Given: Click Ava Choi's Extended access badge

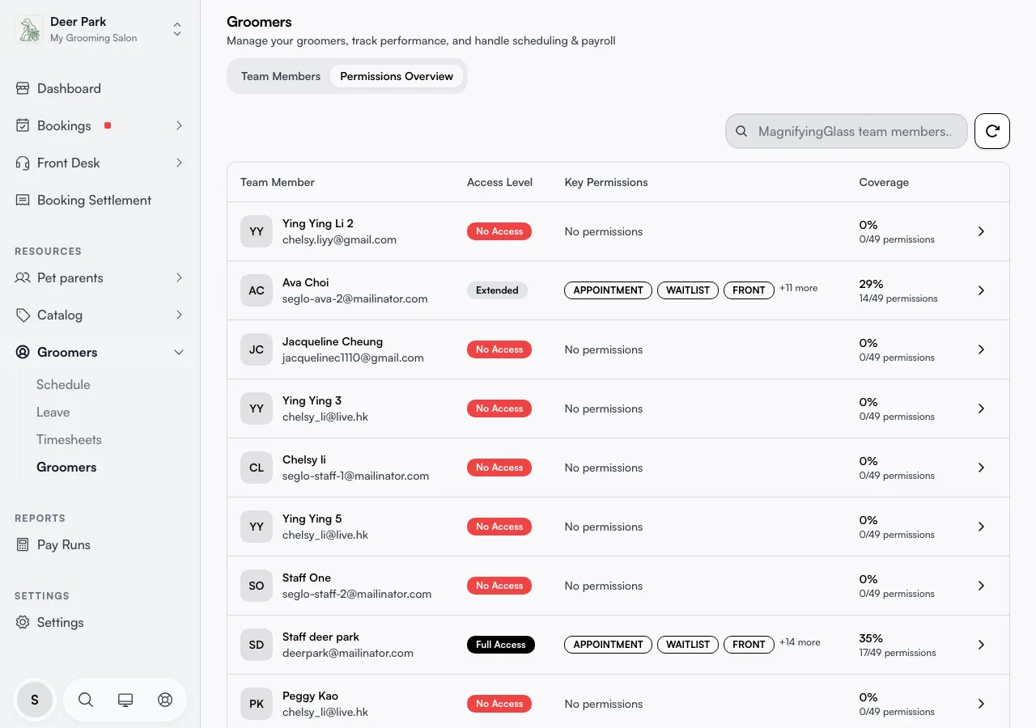Looking at the screenshot, I should pyautogui.click(x=497, y=290).
